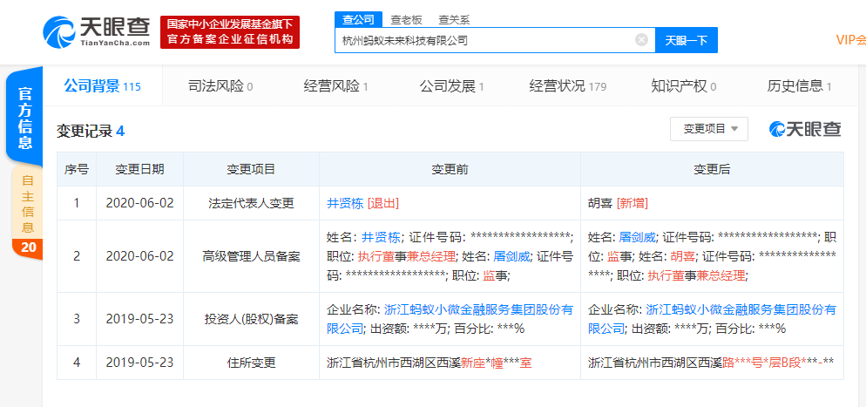Open the 经营风险 tab
The image size is (866, 407).
335,86
